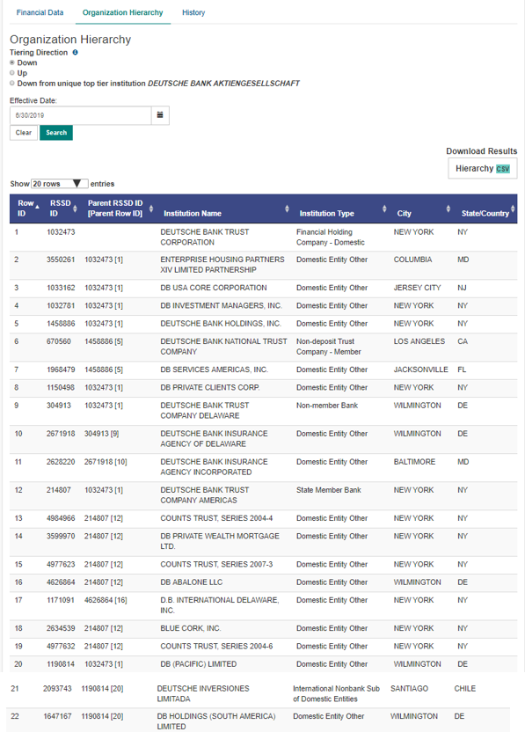Viewport: 525px width, 732px height.
Task: Click DB INVESTMENT MANAGERS, INC.
Action: (221, 306)
